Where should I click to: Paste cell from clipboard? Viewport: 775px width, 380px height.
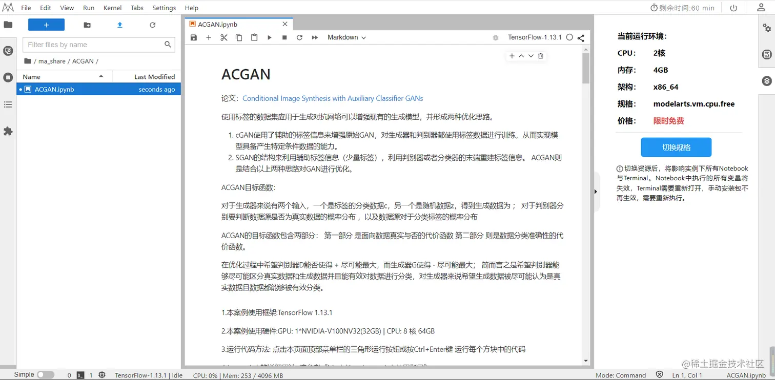tap(254, 37)
